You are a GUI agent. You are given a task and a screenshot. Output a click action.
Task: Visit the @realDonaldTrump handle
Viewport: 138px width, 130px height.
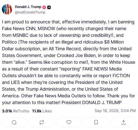click(x=30, y=12)
